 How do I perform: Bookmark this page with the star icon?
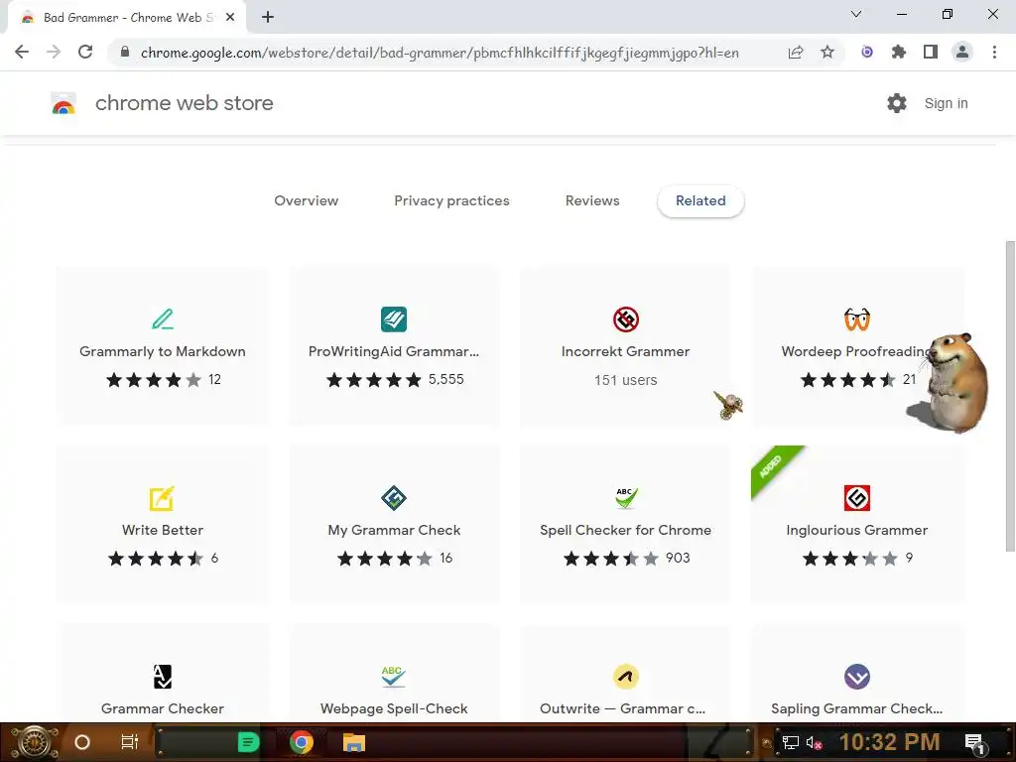[827, 53]
